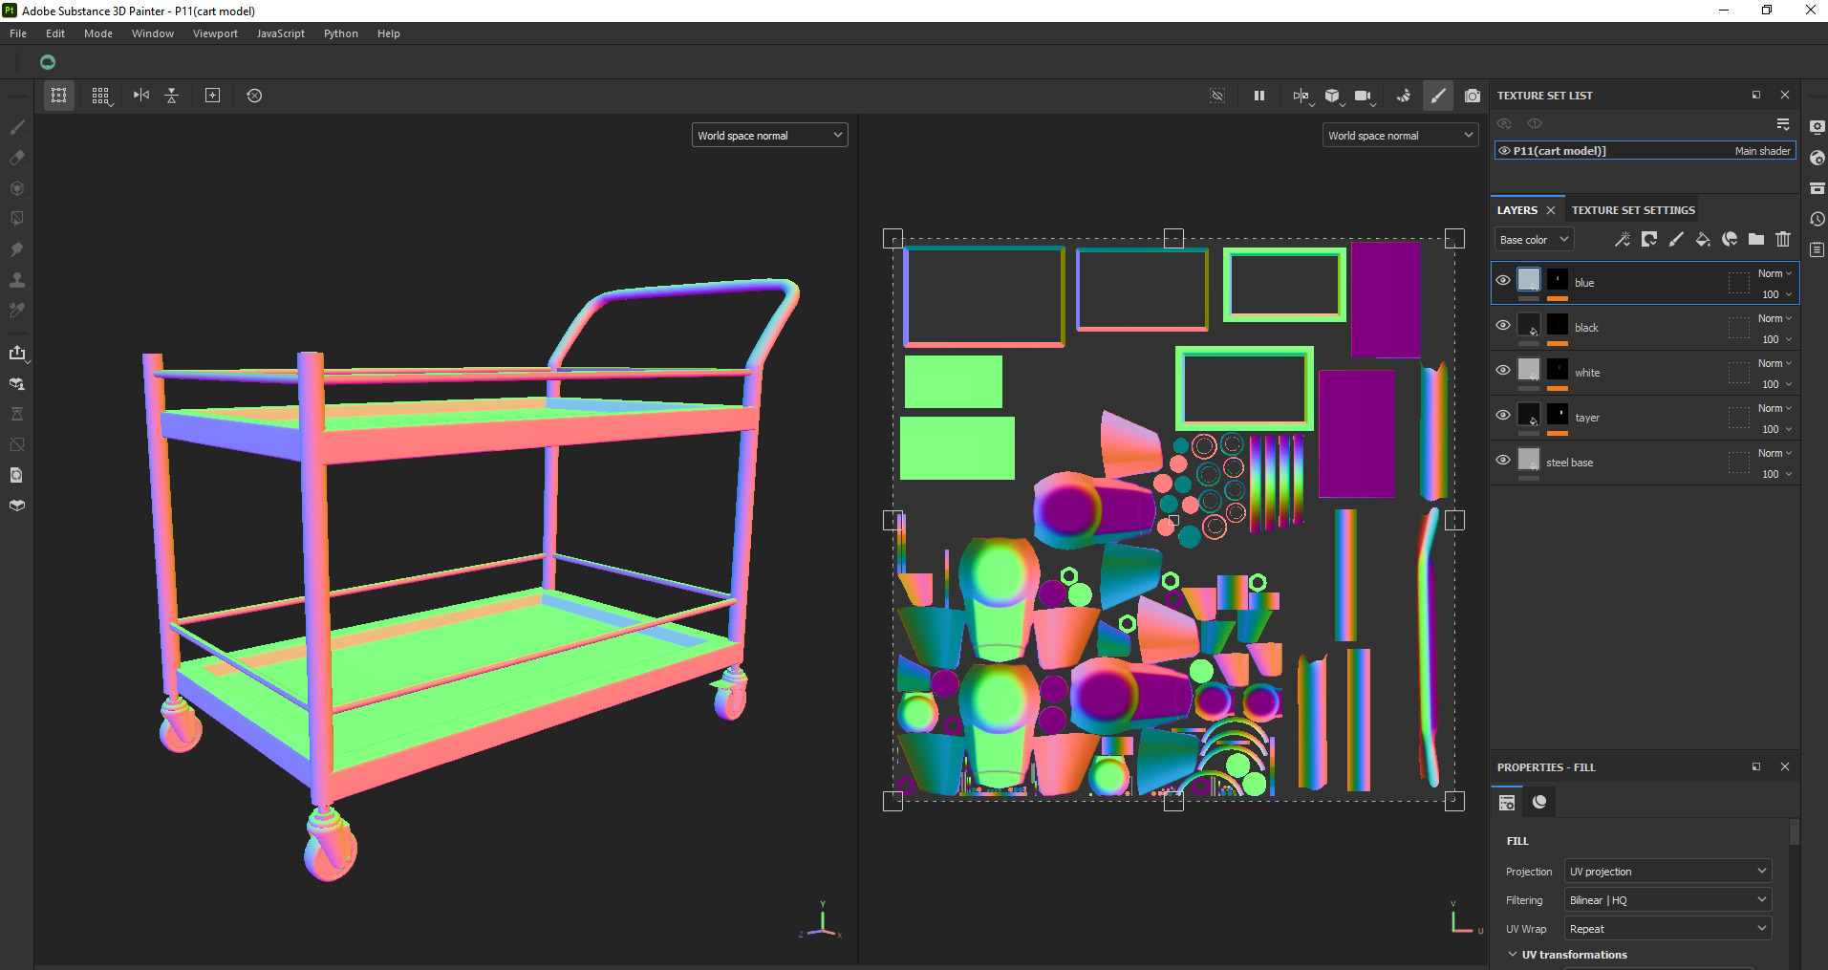Image resolution: width=1828 pixels, height=970 pixels.
Task: Open the camera video settings icon
Action: (x=1364, y=96)
